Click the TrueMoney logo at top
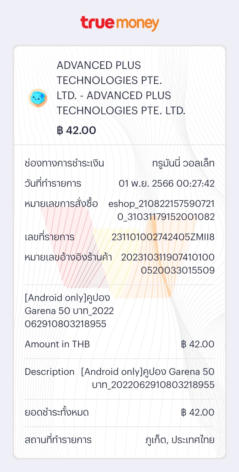Screen dimensions: 239x472 coord(119,23)
